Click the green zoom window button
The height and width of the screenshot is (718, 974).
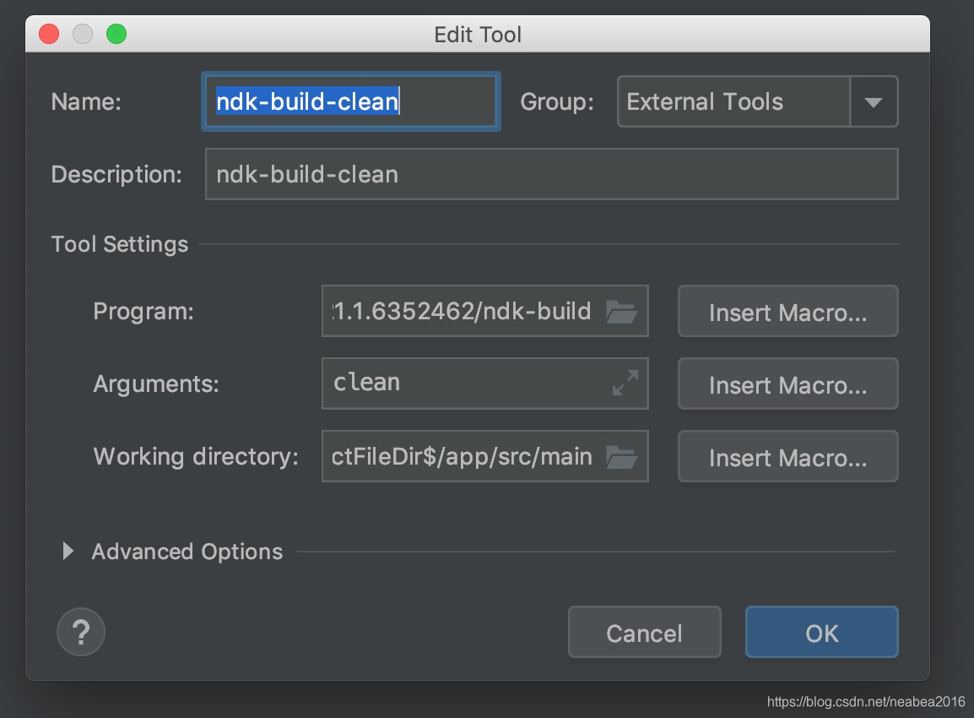coord(116,35)
